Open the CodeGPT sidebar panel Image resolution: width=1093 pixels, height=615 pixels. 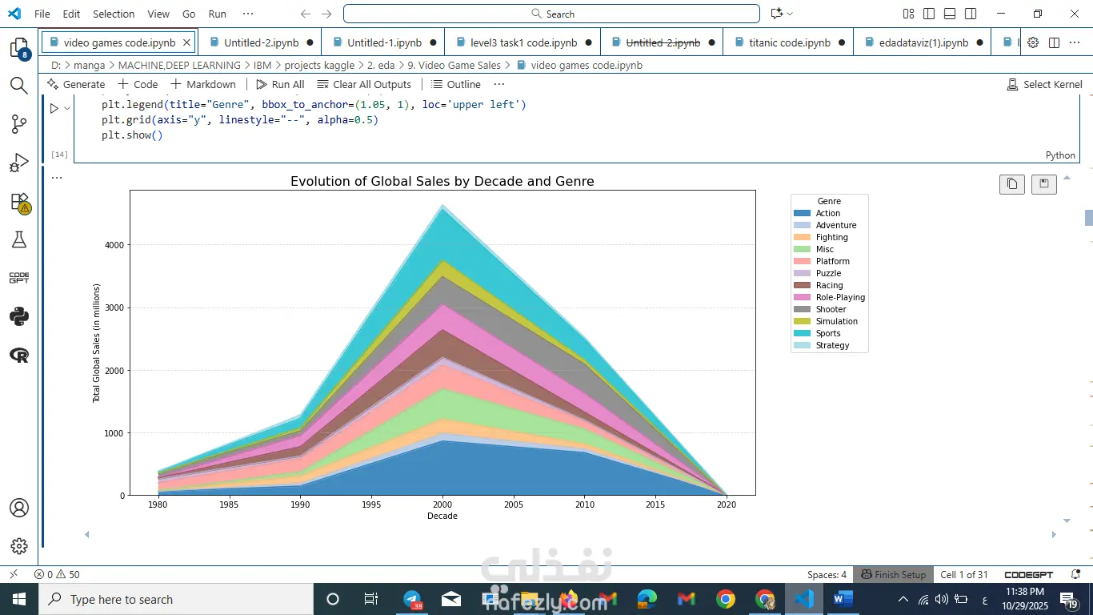point(19,278)
